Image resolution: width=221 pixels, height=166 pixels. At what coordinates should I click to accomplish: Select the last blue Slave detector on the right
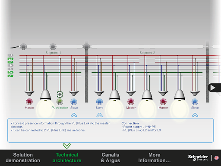click(195, 102)
